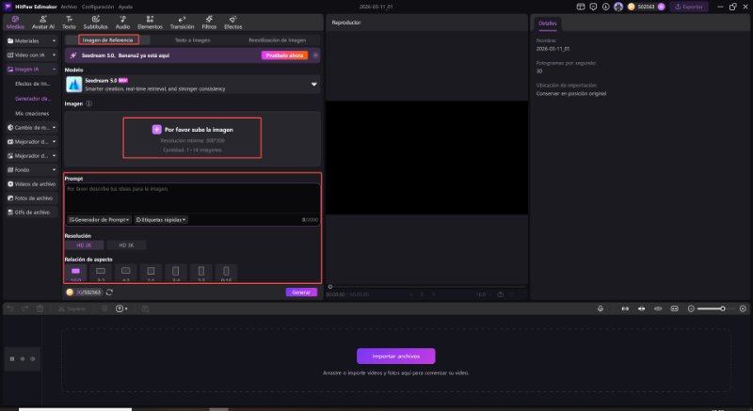The height and width of the screenshot is (411, 753).
Task: Choose the 1:1 aspect ratio
Action: click(151, 273)
